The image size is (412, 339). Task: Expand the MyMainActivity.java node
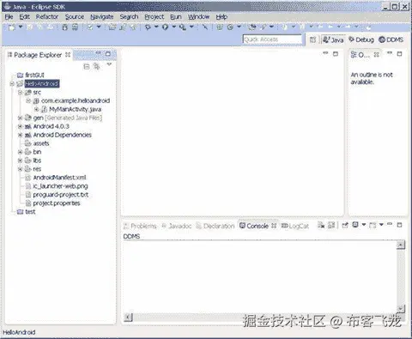coord(36,109)
